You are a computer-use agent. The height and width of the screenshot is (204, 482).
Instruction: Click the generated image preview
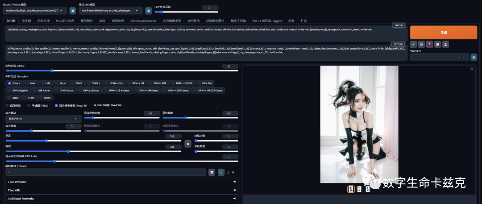(x=359, y=124)
